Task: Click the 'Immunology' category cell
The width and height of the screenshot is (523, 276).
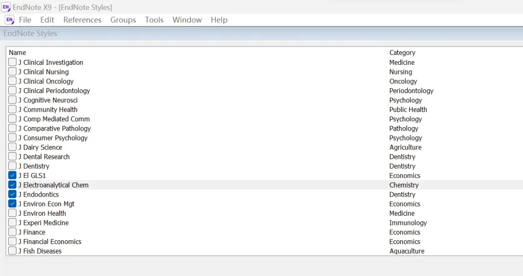Action: [408, 223]
